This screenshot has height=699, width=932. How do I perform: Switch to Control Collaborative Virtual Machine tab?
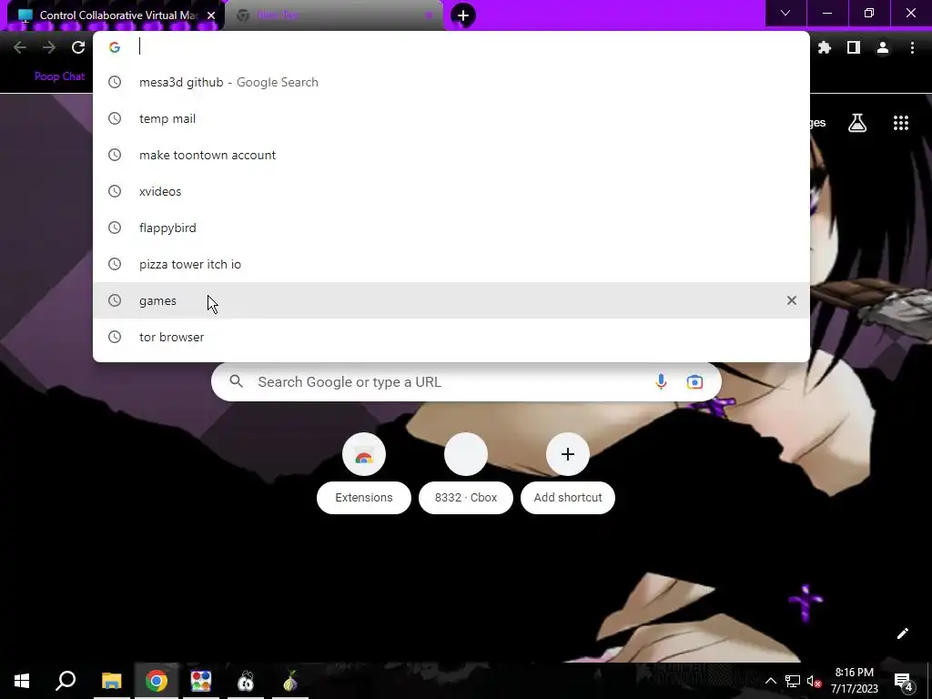[x=116, y=15]
